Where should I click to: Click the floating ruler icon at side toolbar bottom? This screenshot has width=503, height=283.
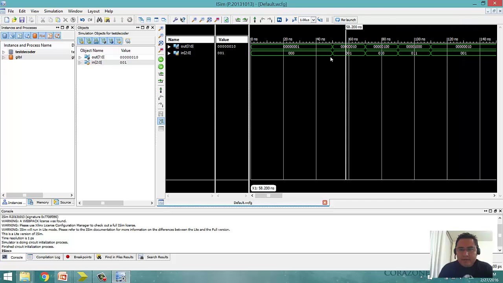[161, 129]
